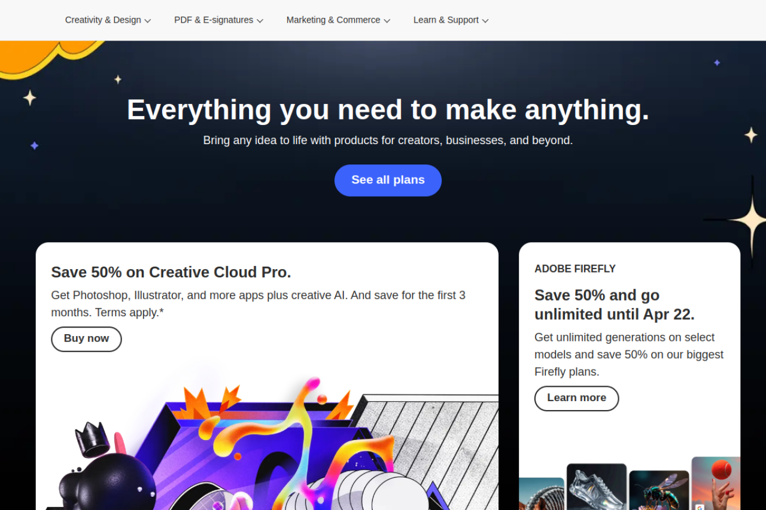Expand the Learn & Support chevron arrow

pos(485,20)
